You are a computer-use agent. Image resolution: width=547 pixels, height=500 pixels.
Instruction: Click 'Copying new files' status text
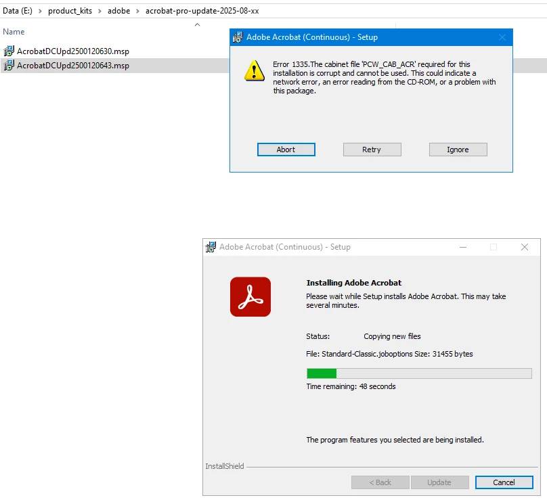(x=392, y=336)
